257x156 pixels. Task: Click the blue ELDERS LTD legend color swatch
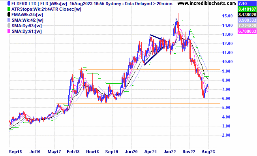coord(9,4)
